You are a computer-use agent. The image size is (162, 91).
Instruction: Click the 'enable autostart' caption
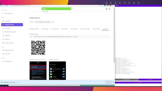(53, 60)
